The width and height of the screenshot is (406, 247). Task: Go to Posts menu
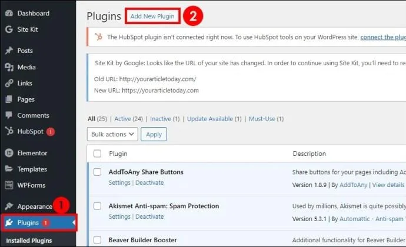pyautogui.click(x=25, y=51)
